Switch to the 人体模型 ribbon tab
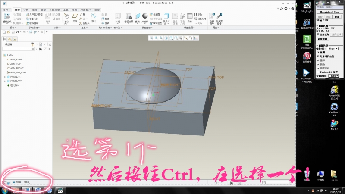 [x=54, y=10]
